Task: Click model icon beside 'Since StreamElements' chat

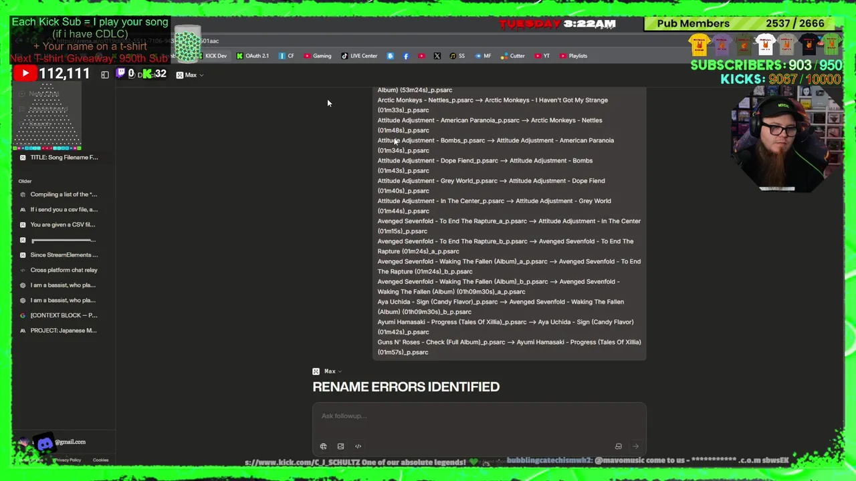Action: 23,255
